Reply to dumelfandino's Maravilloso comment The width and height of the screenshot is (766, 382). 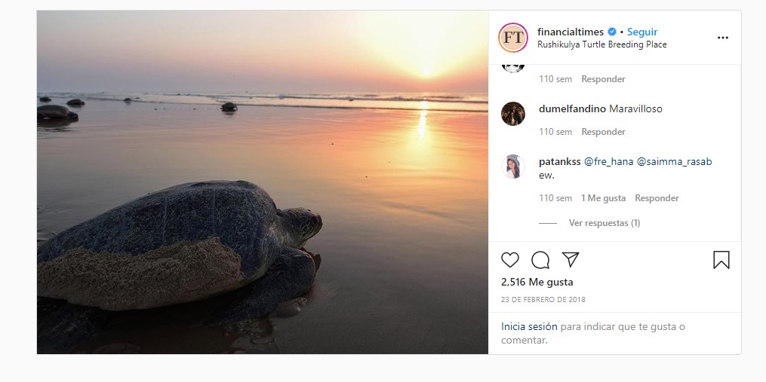point(603,132)
